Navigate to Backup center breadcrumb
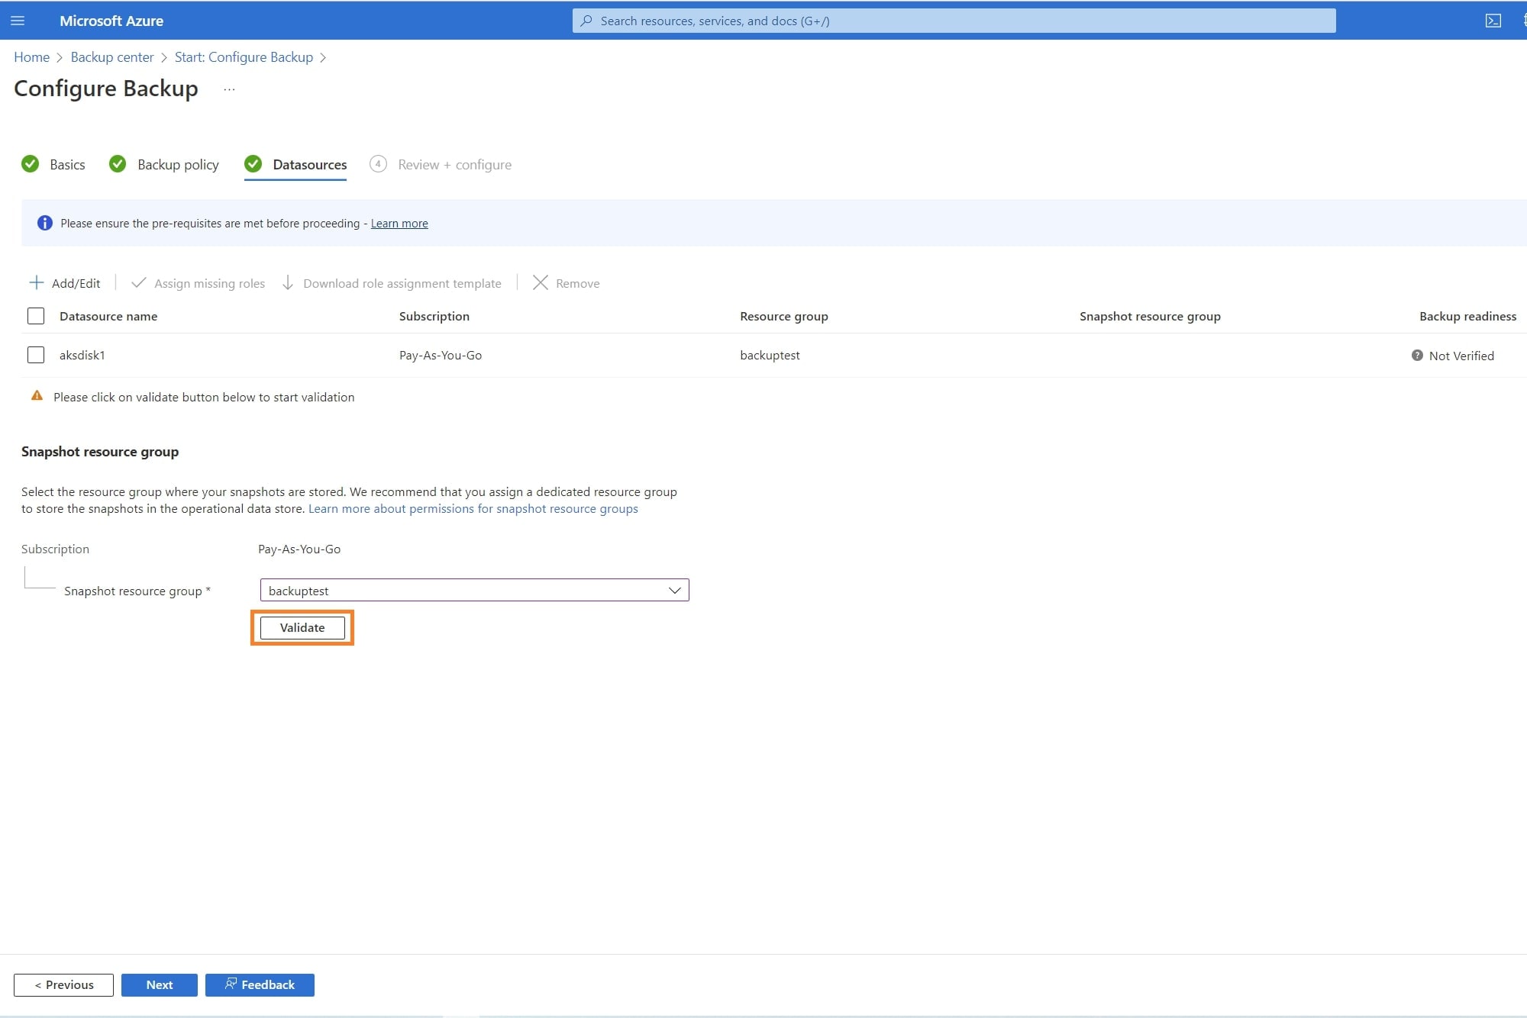The height and width of the screenshot is (1018, 1527). pyautogui.click(x=112, y=57)
